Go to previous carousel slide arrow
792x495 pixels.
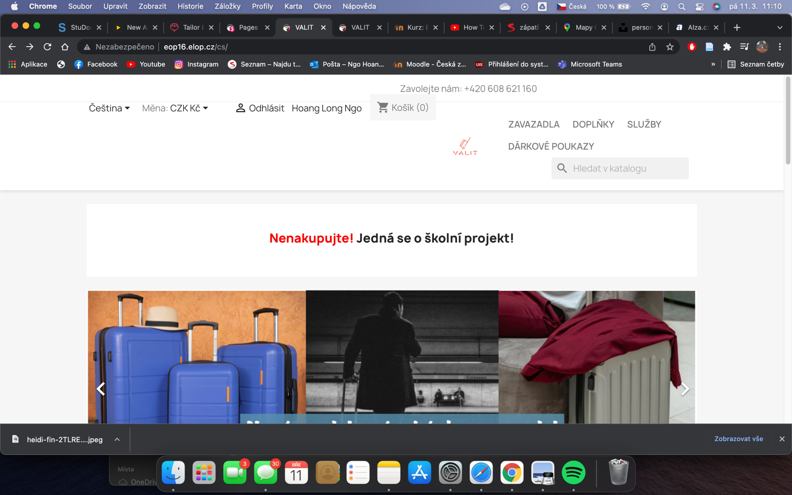101,389
